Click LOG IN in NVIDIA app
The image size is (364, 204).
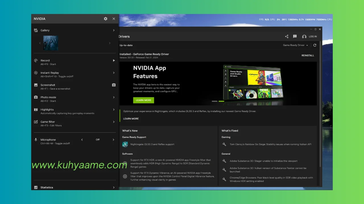(x=313, y=37)
